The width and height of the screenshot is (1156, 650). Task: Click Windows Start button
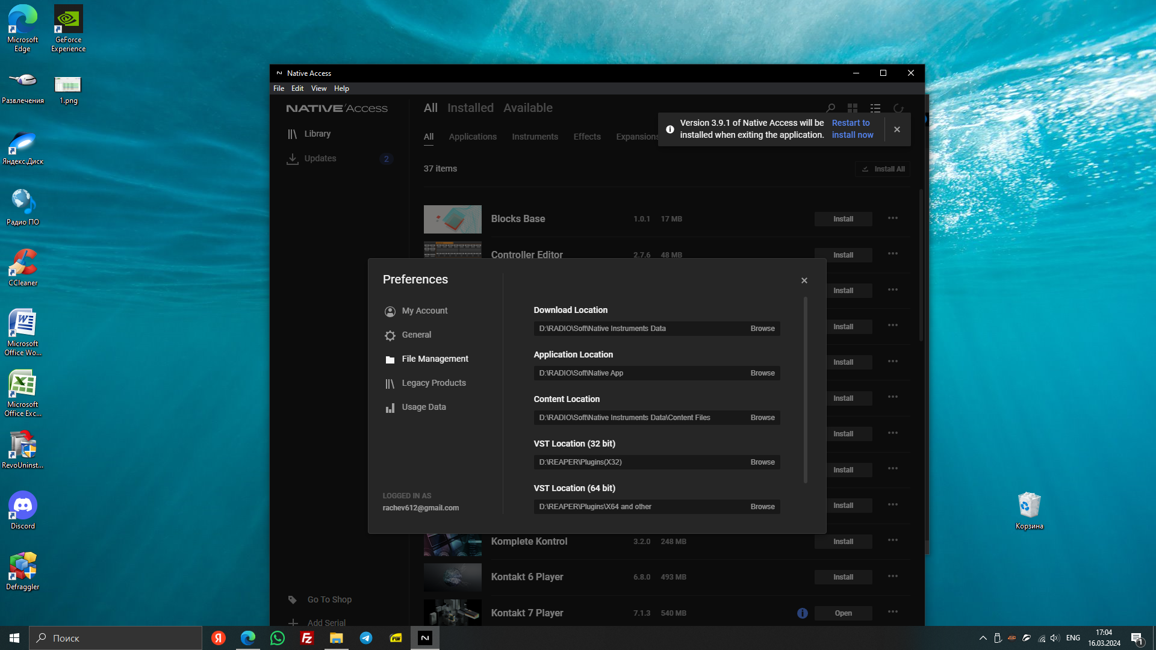(14, 638)
